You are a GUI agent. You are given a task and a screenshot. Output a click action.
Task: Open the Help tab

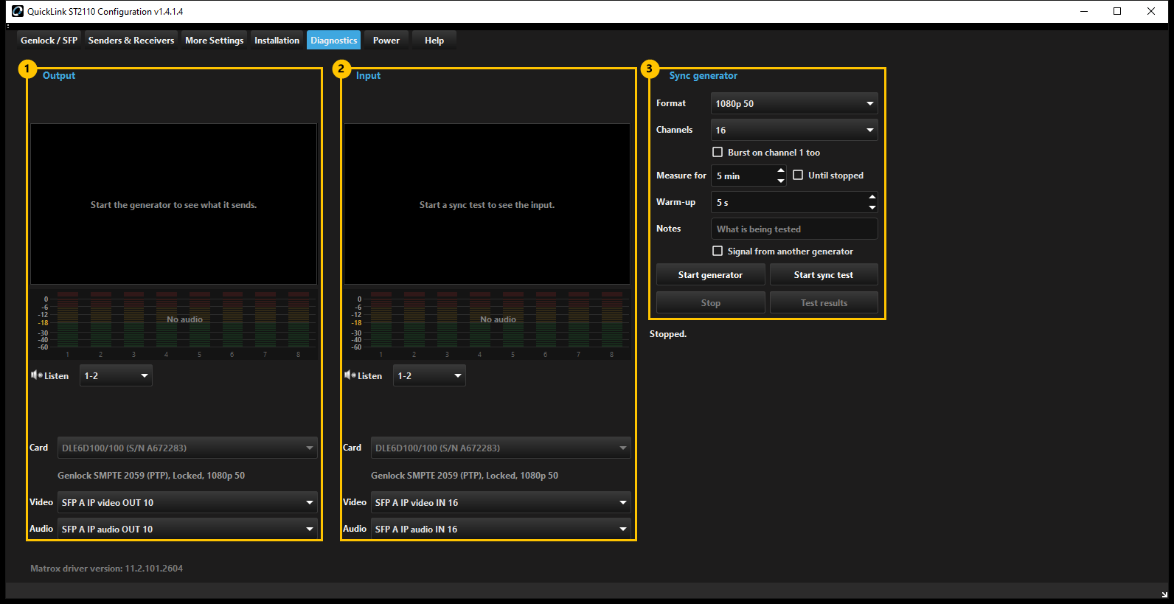point(434,41)
